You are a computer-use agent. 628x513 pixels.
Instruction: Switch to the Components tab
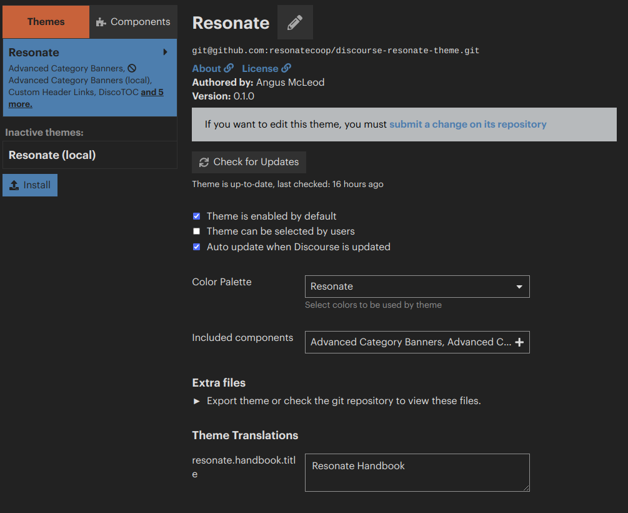[133, 22]
